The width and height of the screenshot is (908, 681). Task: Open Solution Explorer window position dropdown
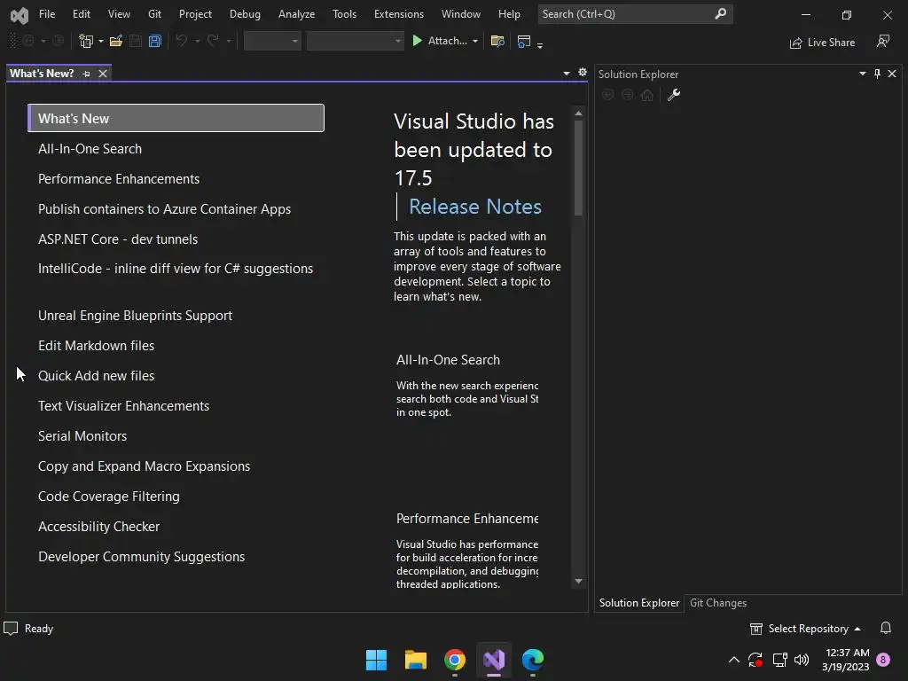(862, 74)
